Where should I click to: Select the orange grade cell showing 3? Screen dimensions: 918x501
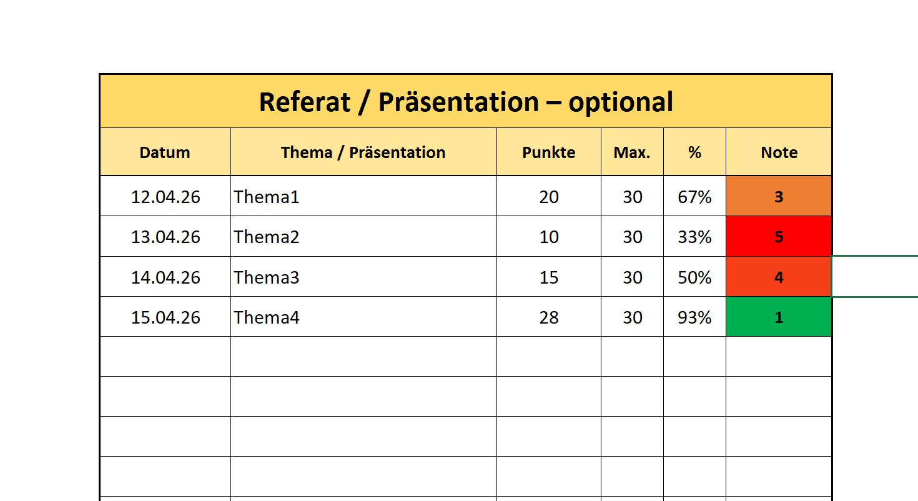coord(779,196)
